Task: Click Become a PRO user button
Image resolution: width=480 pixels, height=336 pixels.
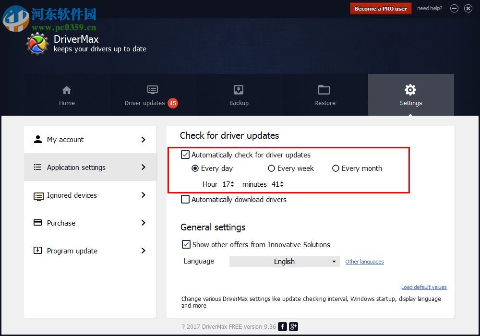Action: (x=381, y=9)
